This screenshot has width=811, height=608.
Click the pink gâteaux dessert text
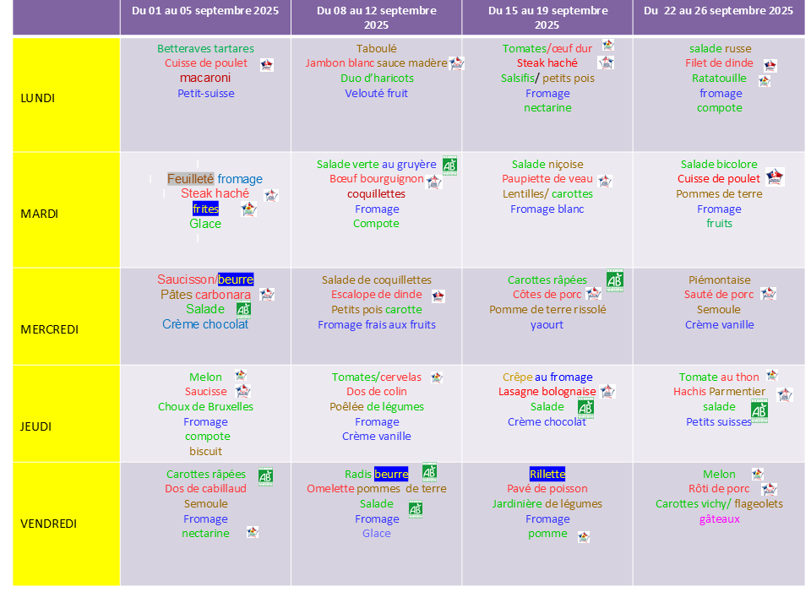point(719,518)
